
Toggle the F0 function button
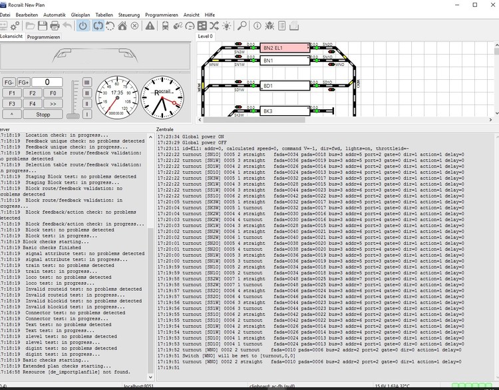coord(53,93)
